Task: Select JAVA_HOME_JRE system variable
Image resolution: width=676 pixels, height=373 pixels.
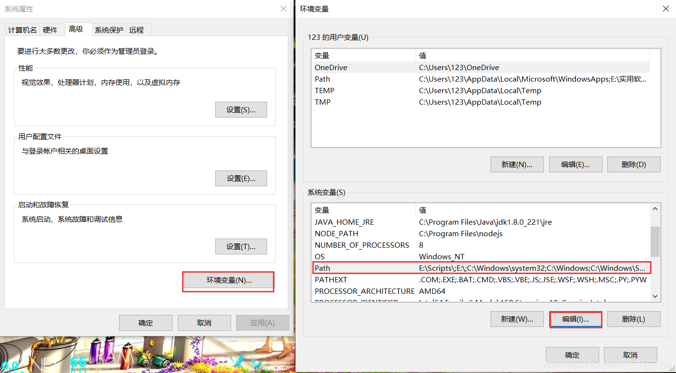Action: pos(480,222)
